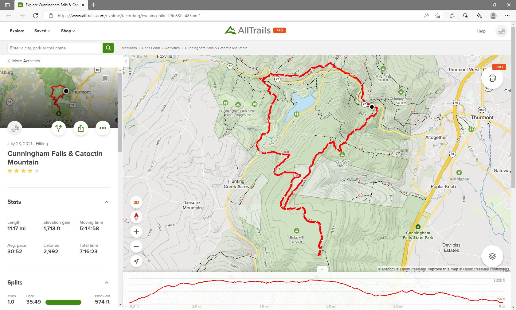
Task: Collapse the left sidebar panel
Action: pos(126,62)
